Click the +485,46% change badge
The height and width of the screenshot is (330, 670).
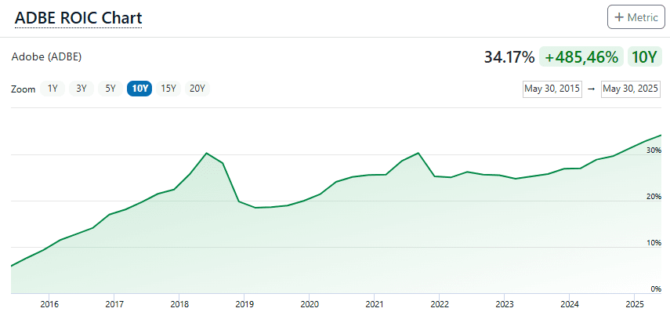(581, 57)
